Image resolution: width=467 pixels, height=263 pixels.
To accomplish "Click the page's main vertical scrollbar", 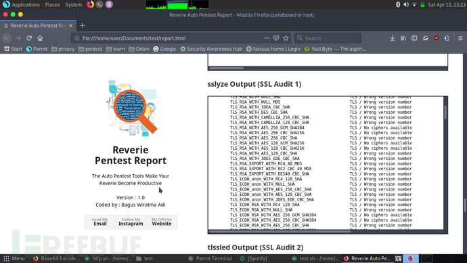I will (x=465, y=205).
